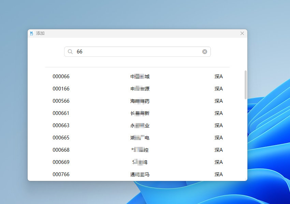Select stock code 000766

tap(61, 174)
